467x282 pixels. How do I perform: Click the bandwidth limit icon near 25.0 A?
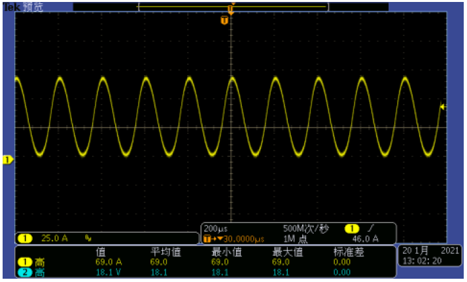(x=88, y=239)
